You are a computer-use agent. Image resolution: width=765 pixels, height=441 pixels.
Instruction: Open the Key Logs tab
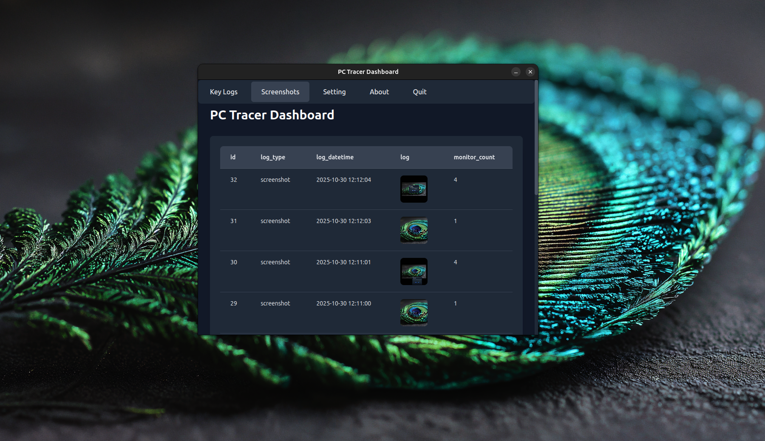tap(224, 92)
